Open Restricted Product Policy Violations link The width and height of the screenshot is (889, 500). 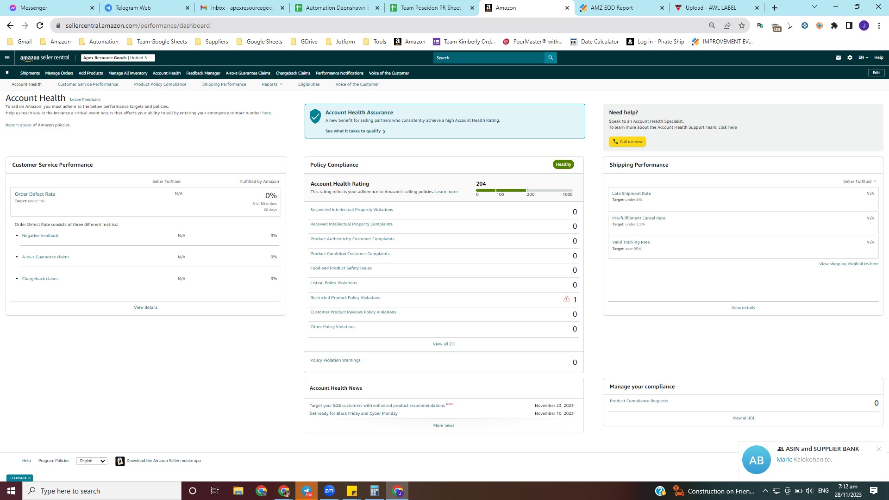point(345,298)
